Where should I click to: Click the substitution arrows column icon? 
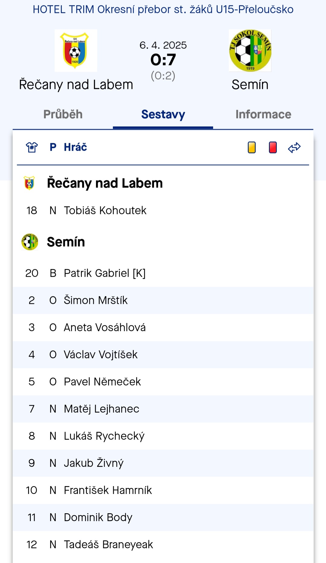point(294,147)
